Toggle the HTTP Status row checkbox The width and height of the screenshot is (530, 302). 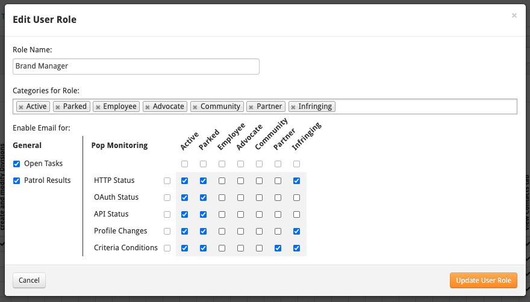167,180
